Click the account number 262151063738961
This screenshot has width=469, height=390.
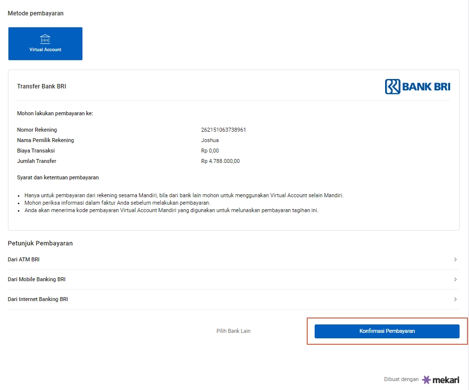point(223,130)
